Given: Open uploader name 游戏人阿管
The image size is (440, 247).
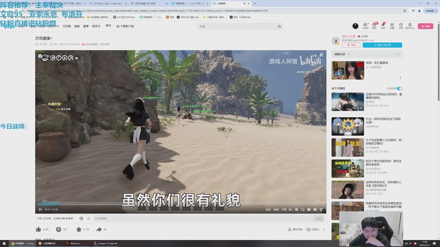Looking at the screenshot, I should point(349,36).
